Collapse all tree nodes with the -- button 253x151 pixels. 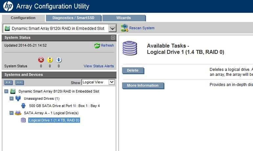[19, 82]
